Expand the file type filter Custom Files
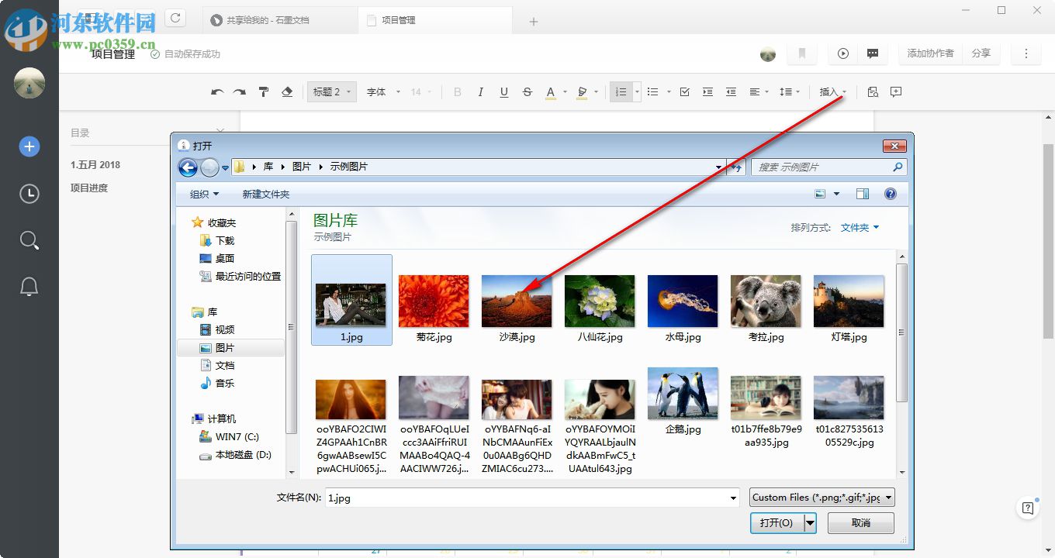The height and width of the screenshot is (558, 1055). [x=822, y=498]
